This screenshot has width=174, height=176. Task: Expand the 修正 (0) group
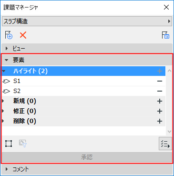pyautogui.click(x=3, y=111)
